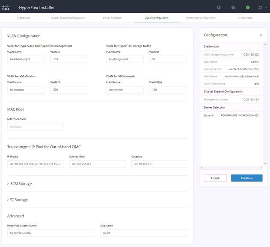Expand the FC Storage section
Image resolution: width=270 pixels, height=247 pixels.
[x=18, y=200]
